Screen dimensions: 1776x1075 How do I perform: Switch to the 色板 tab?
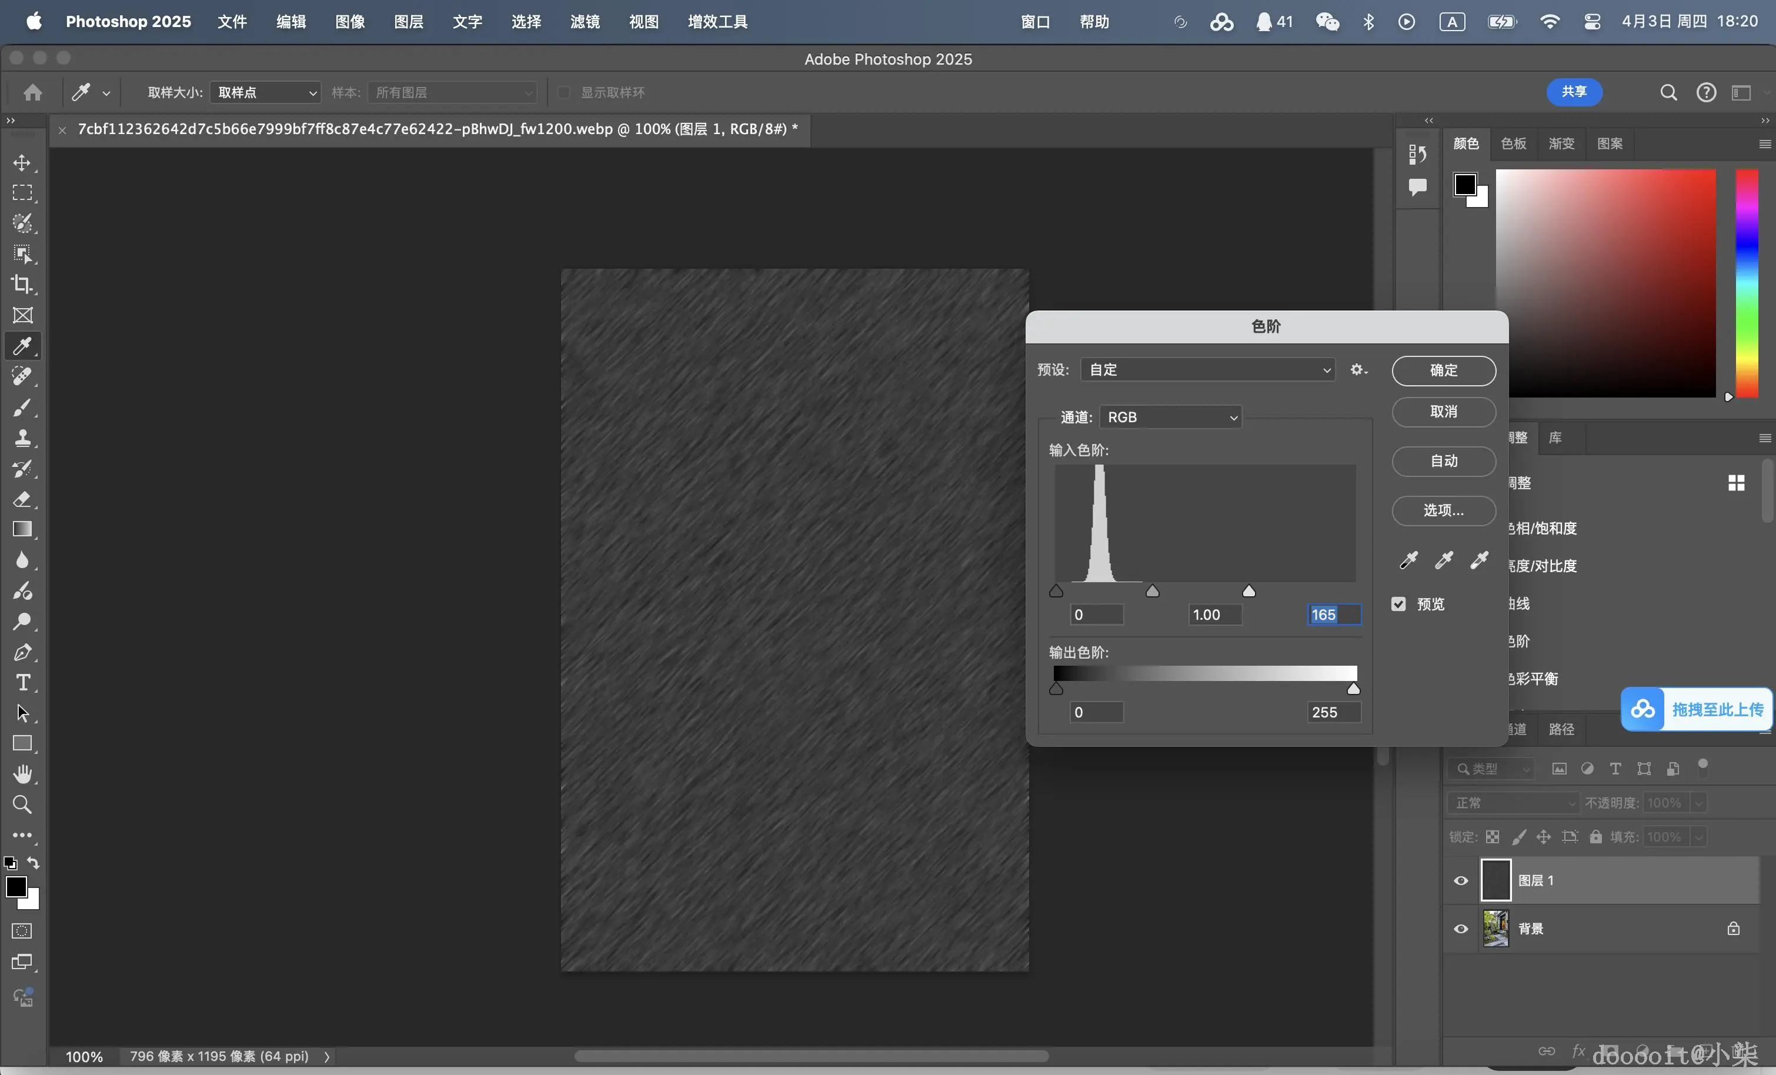point(1513,143)
